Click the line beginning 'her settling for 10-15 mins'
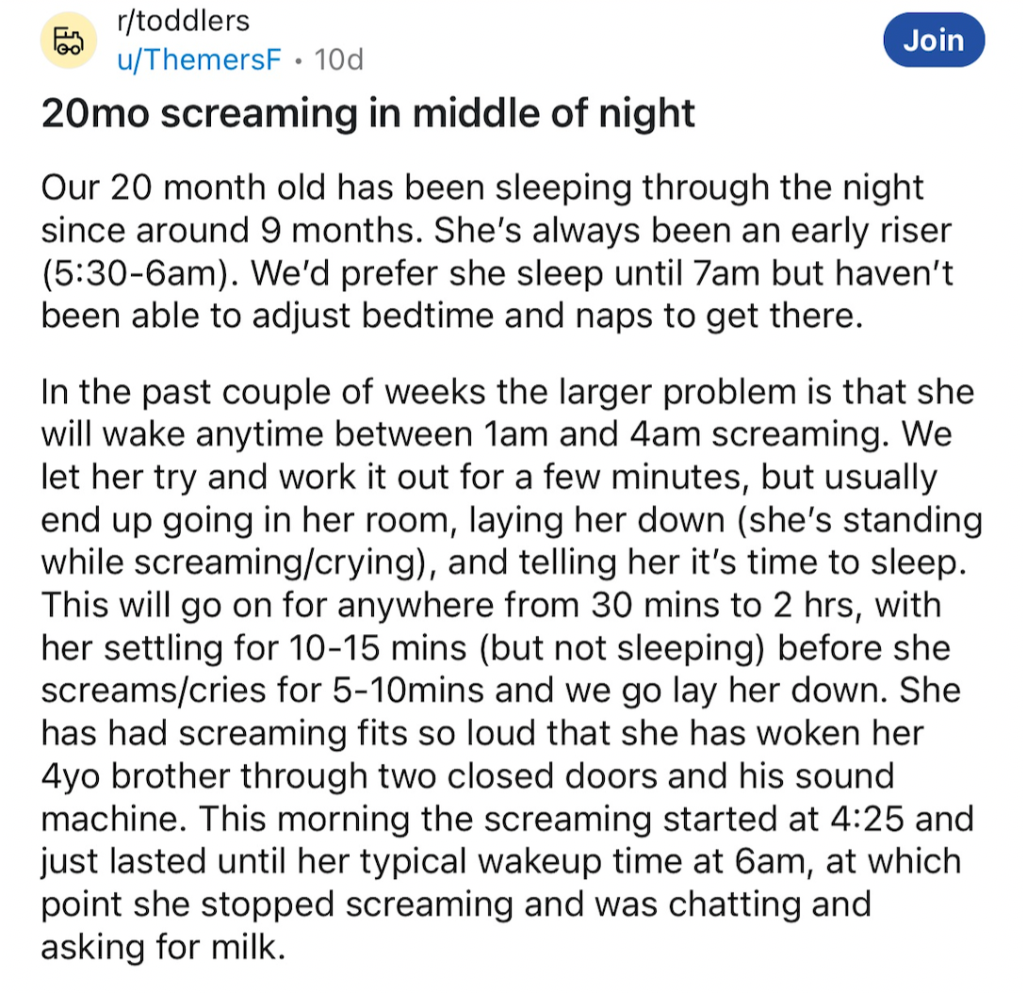1027x993 pixels. pos(496,648)
